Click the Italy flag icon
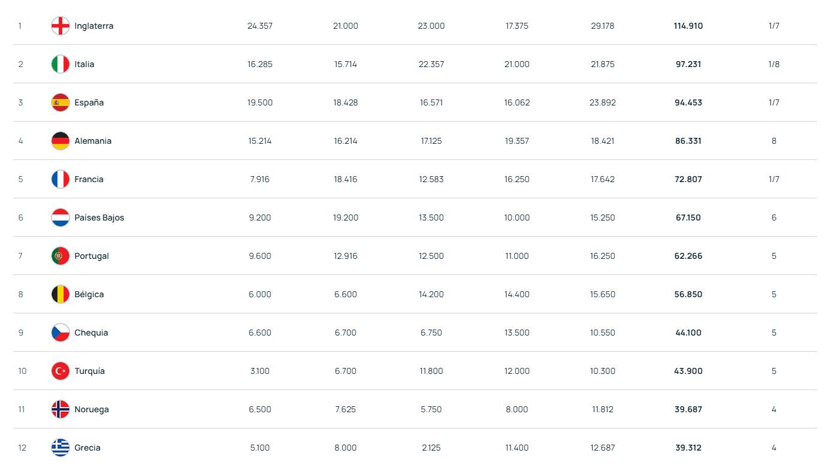This screenshot has height=465, width=831. 61,64
